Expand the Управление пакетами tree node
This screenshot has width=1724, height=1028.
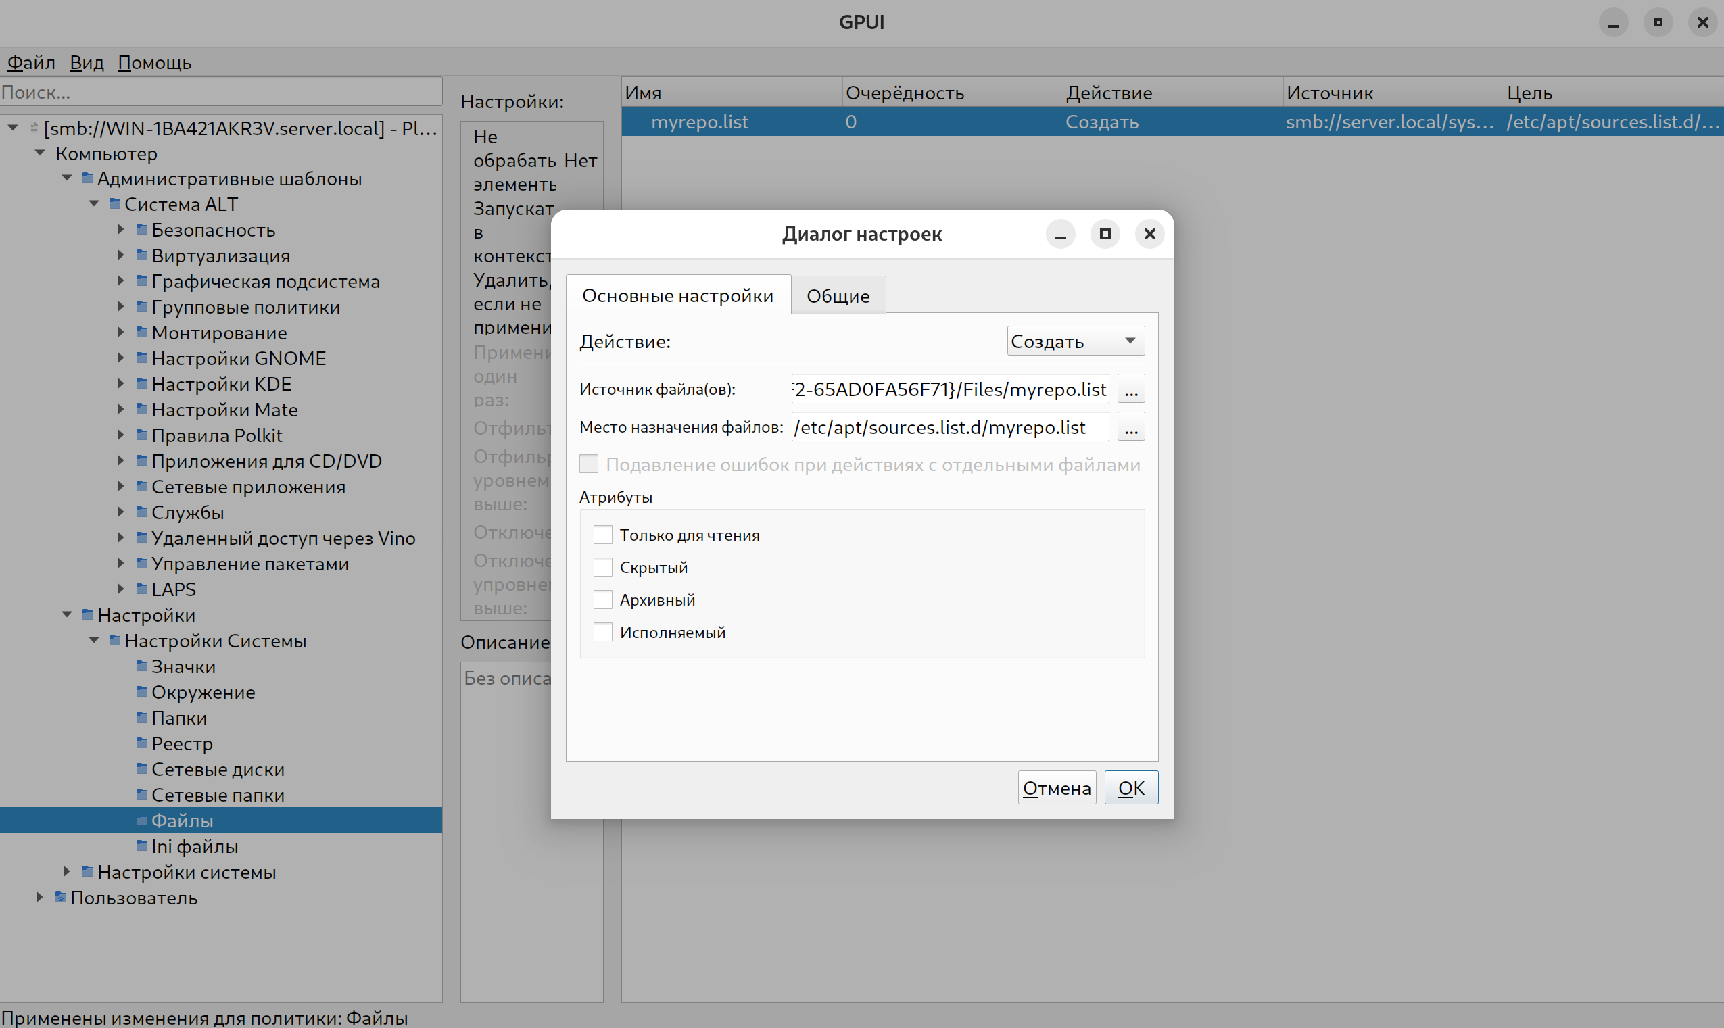120,563
